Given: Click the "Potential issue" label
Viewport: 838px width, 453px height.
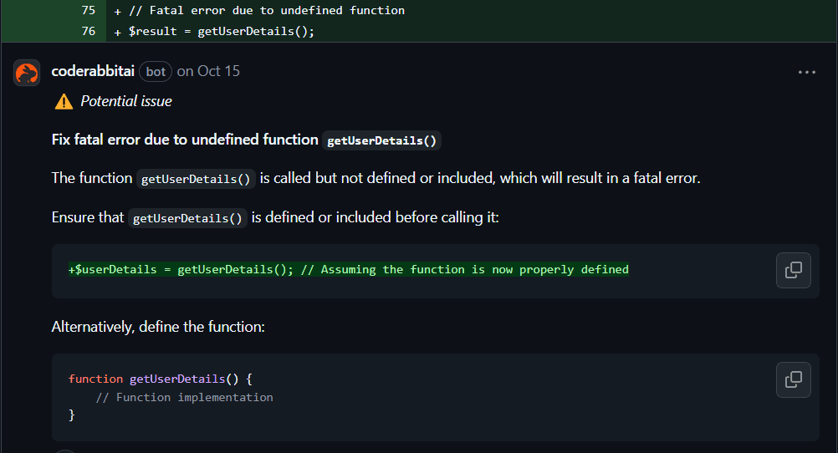Looking at the screenshot, I should click(x=126, y=101).
